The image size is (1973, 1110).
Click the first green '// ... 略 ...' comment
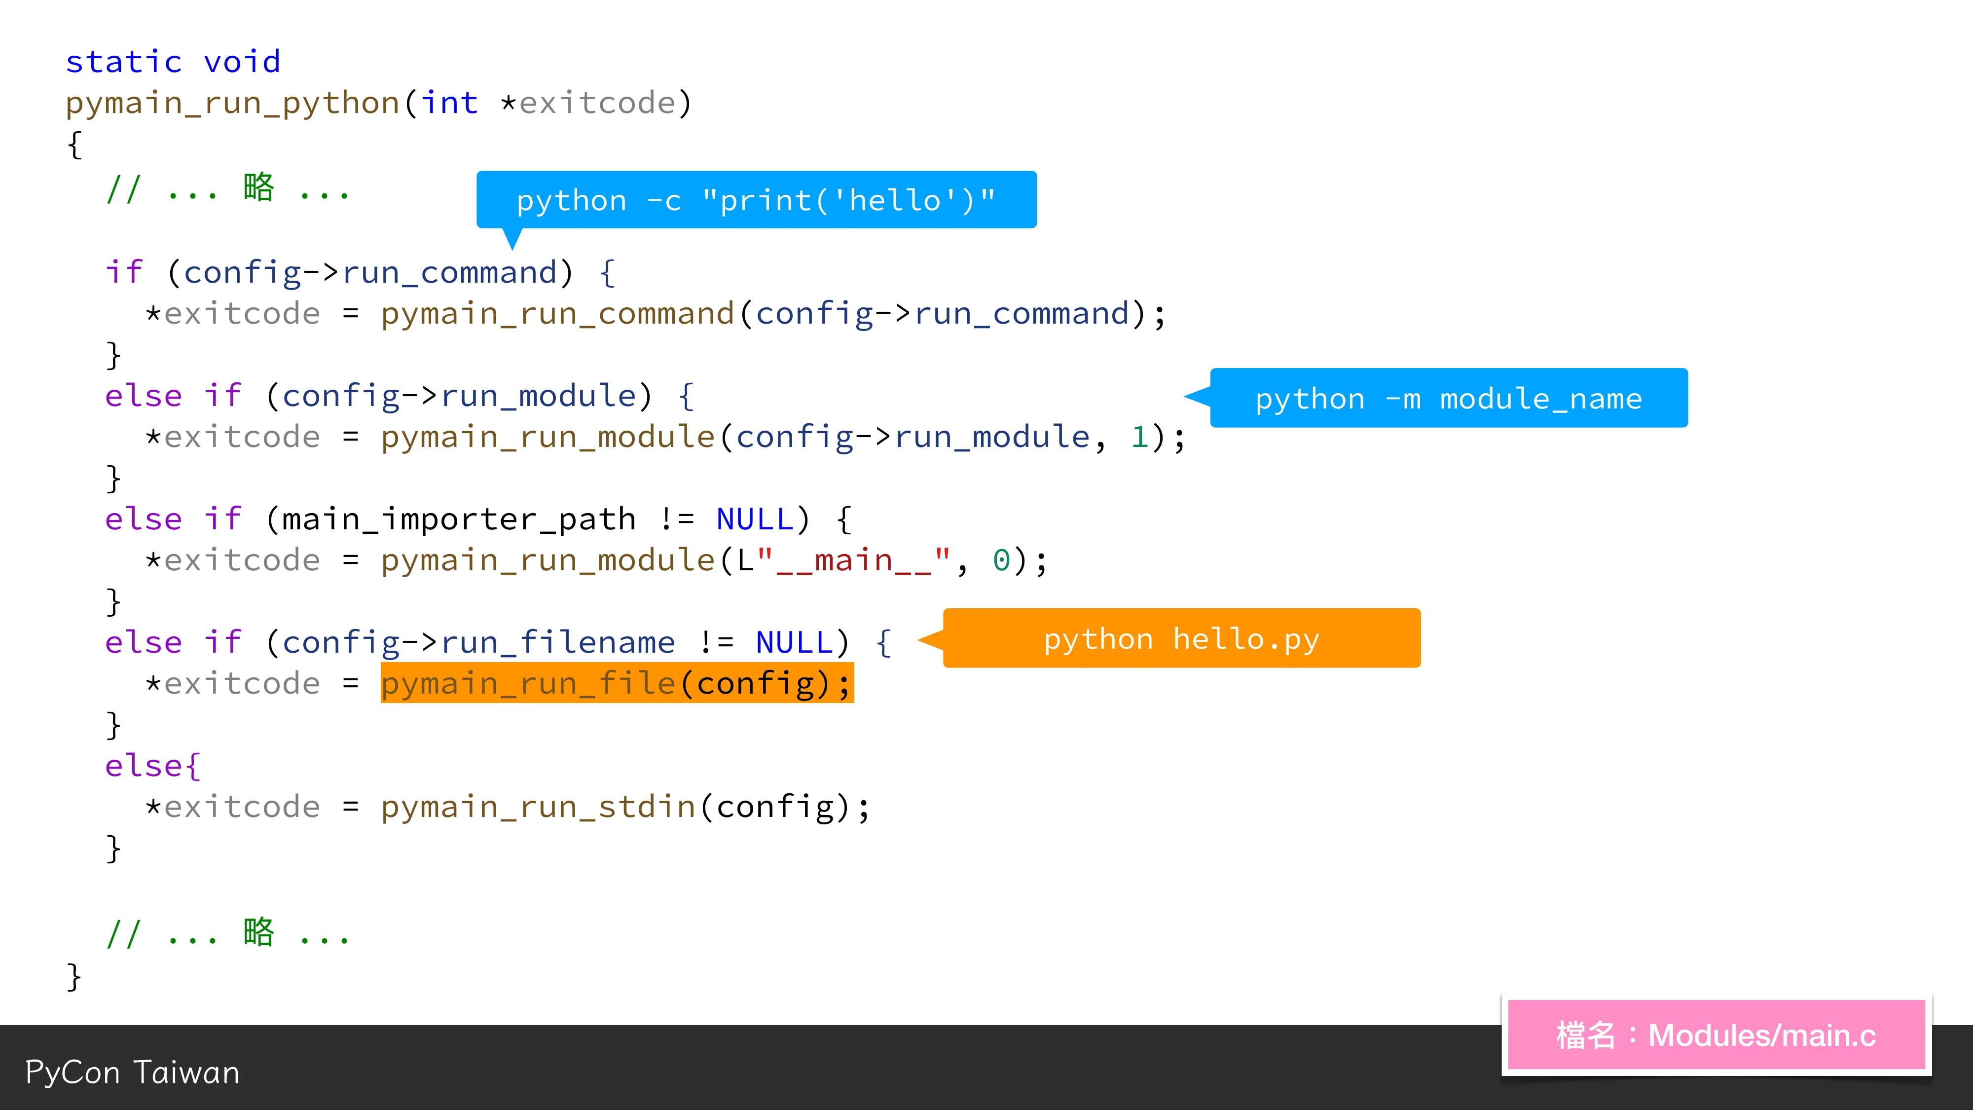228,188
